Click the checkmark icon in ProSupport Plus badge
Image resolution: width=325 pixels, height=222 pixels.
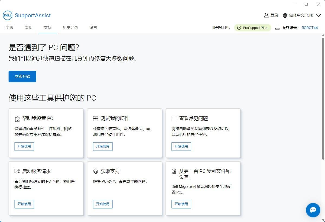(x=239, y=28)
